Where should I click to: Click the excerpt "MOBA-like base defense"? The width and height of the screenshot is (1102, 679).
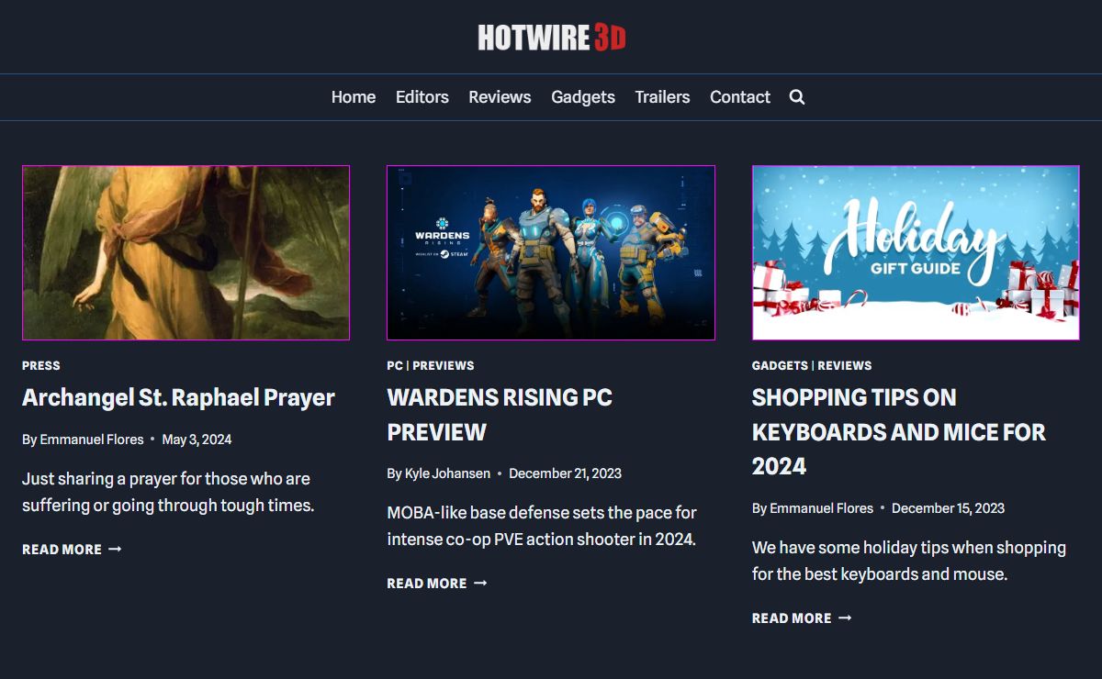pyautogui.click(x=542, y=526)
